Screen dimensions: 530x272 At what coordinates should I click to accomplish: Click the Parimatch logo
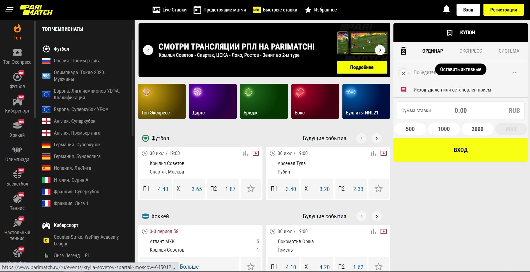click(36, 10)
